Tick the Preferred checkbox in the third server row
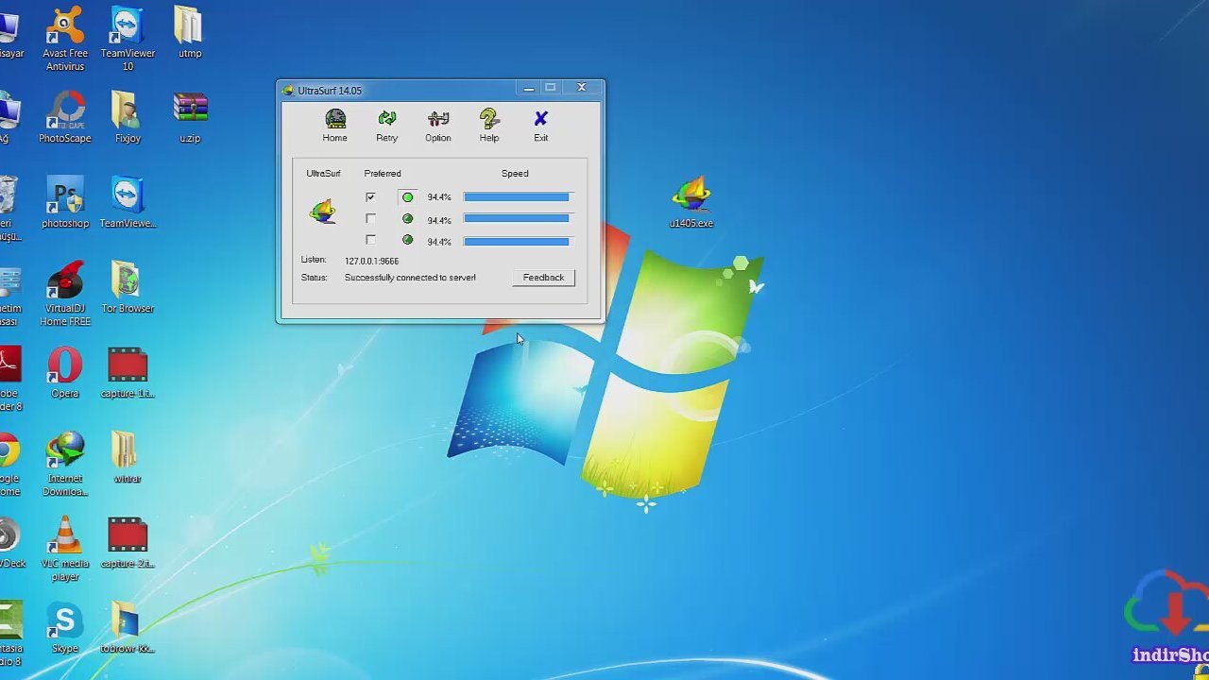 tap(370, 241)
